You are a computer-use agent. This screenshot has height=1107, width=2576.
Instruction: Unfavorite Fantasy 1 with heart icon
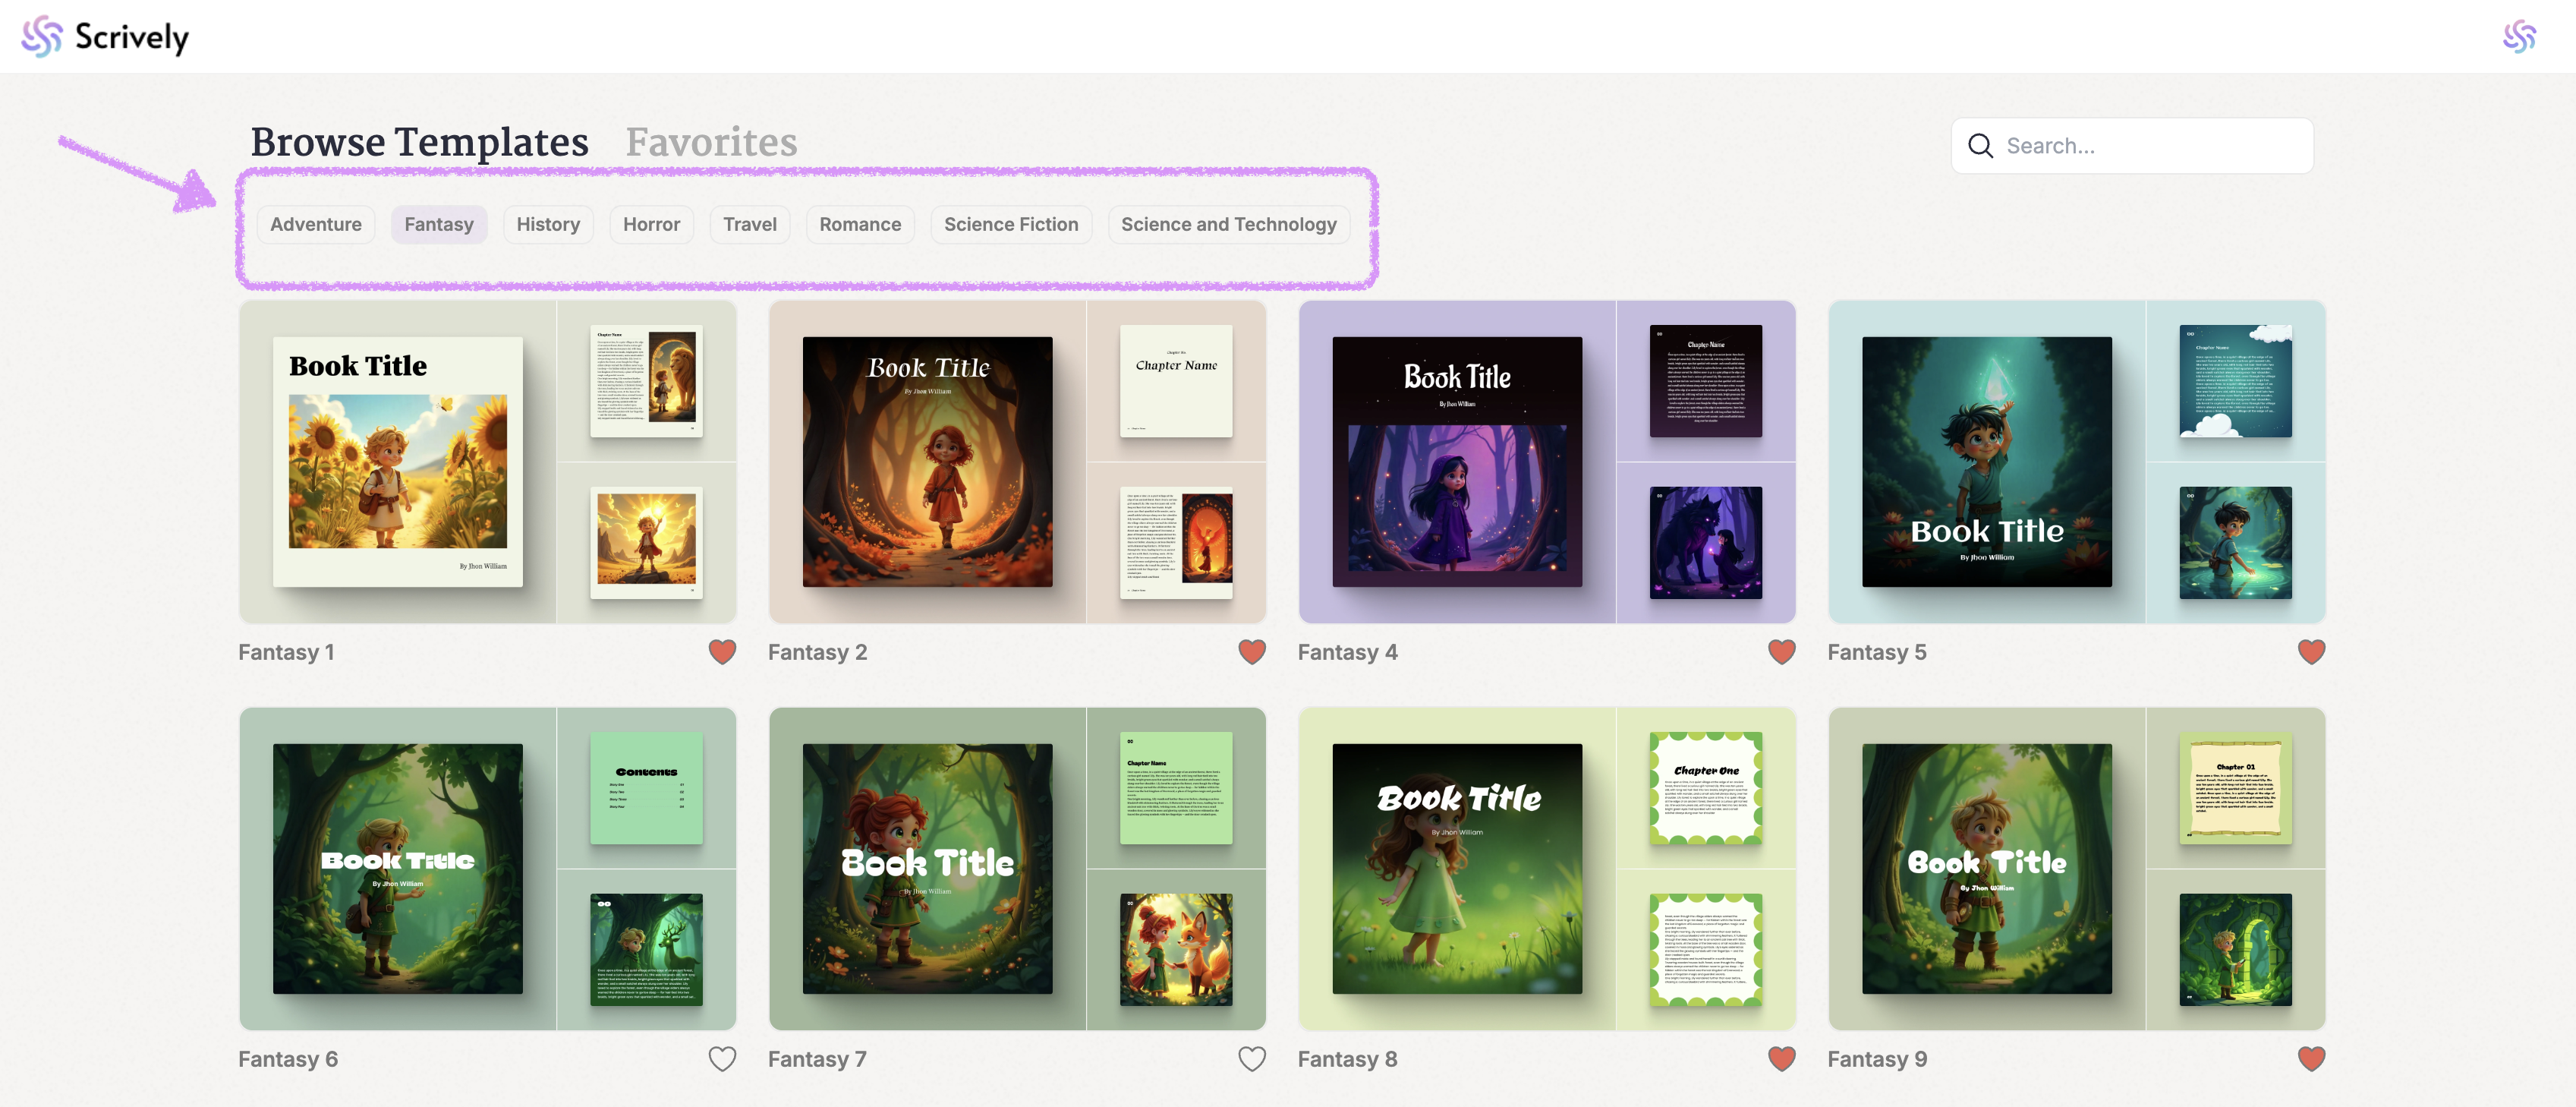pyautogui.click(x=722, y=652)
